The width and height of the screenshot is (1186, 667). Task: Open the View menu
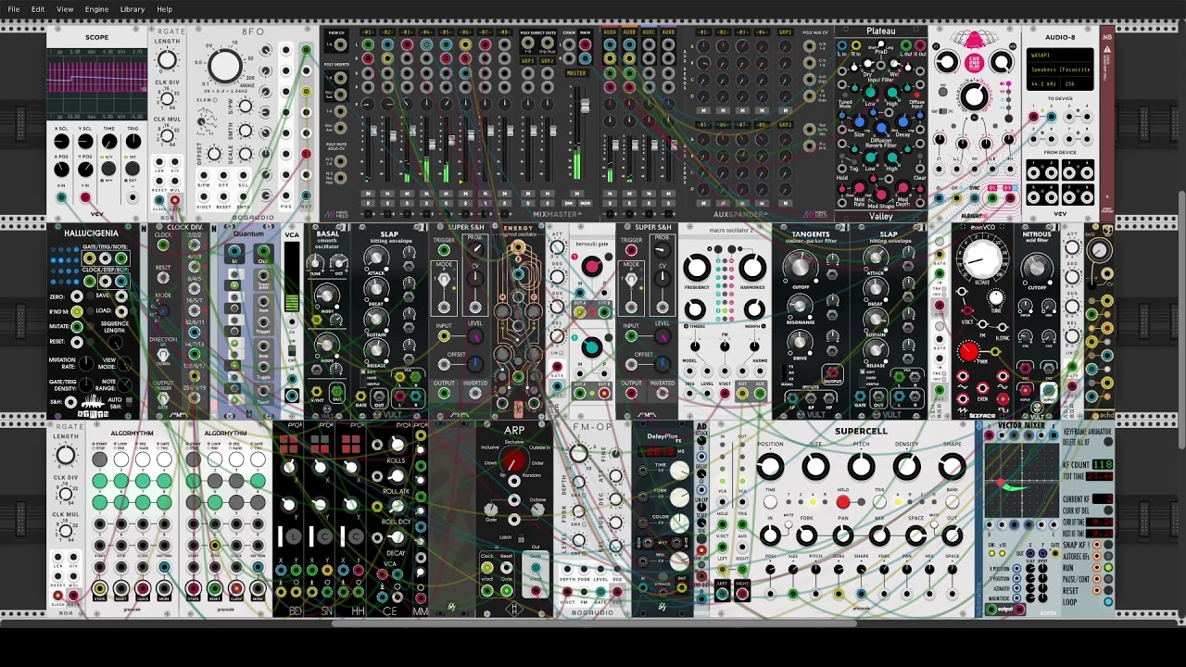pyautogui.click(x=65, y=9)
